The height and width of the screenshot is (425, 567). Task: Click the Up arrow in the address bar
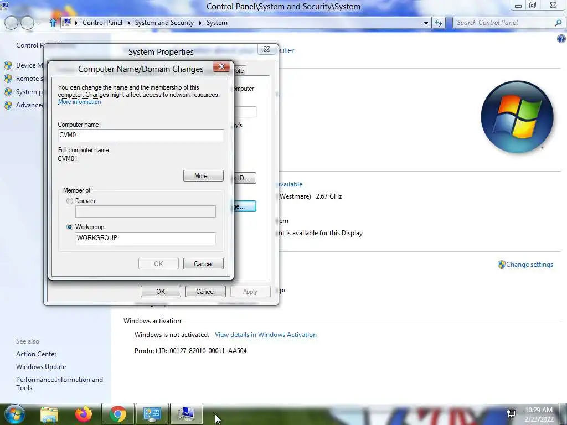pos(53,23)
